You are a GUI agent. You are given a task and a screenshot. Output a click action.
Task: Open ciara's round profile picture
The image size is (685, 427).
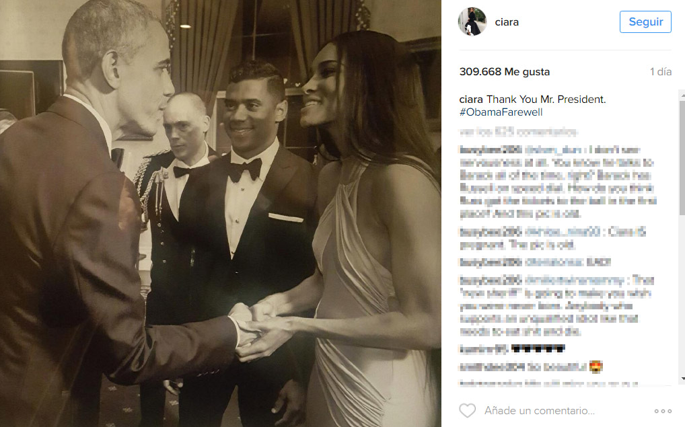(x=472, y=22)
